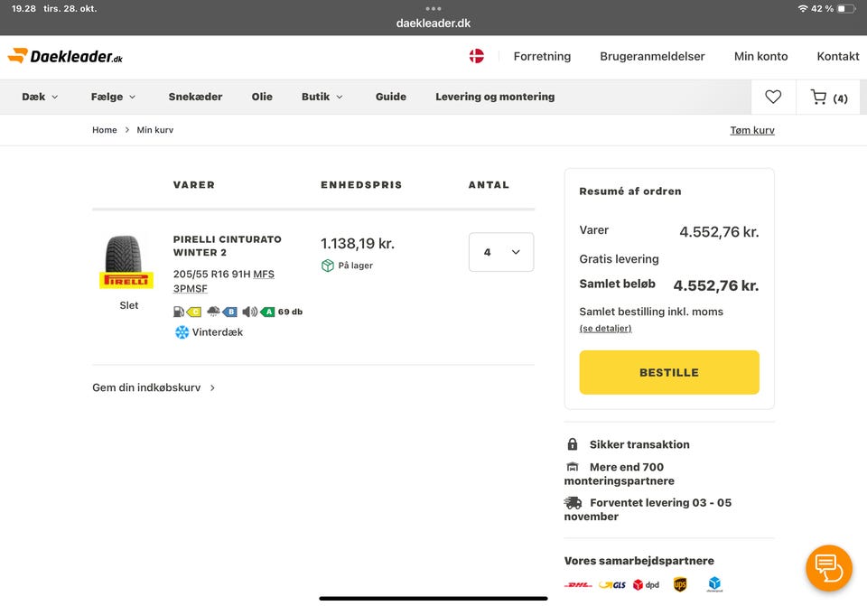Screen dimensions: 867x606
Task: Open the wishlist heart icon
Action: [x=773, y=97]
